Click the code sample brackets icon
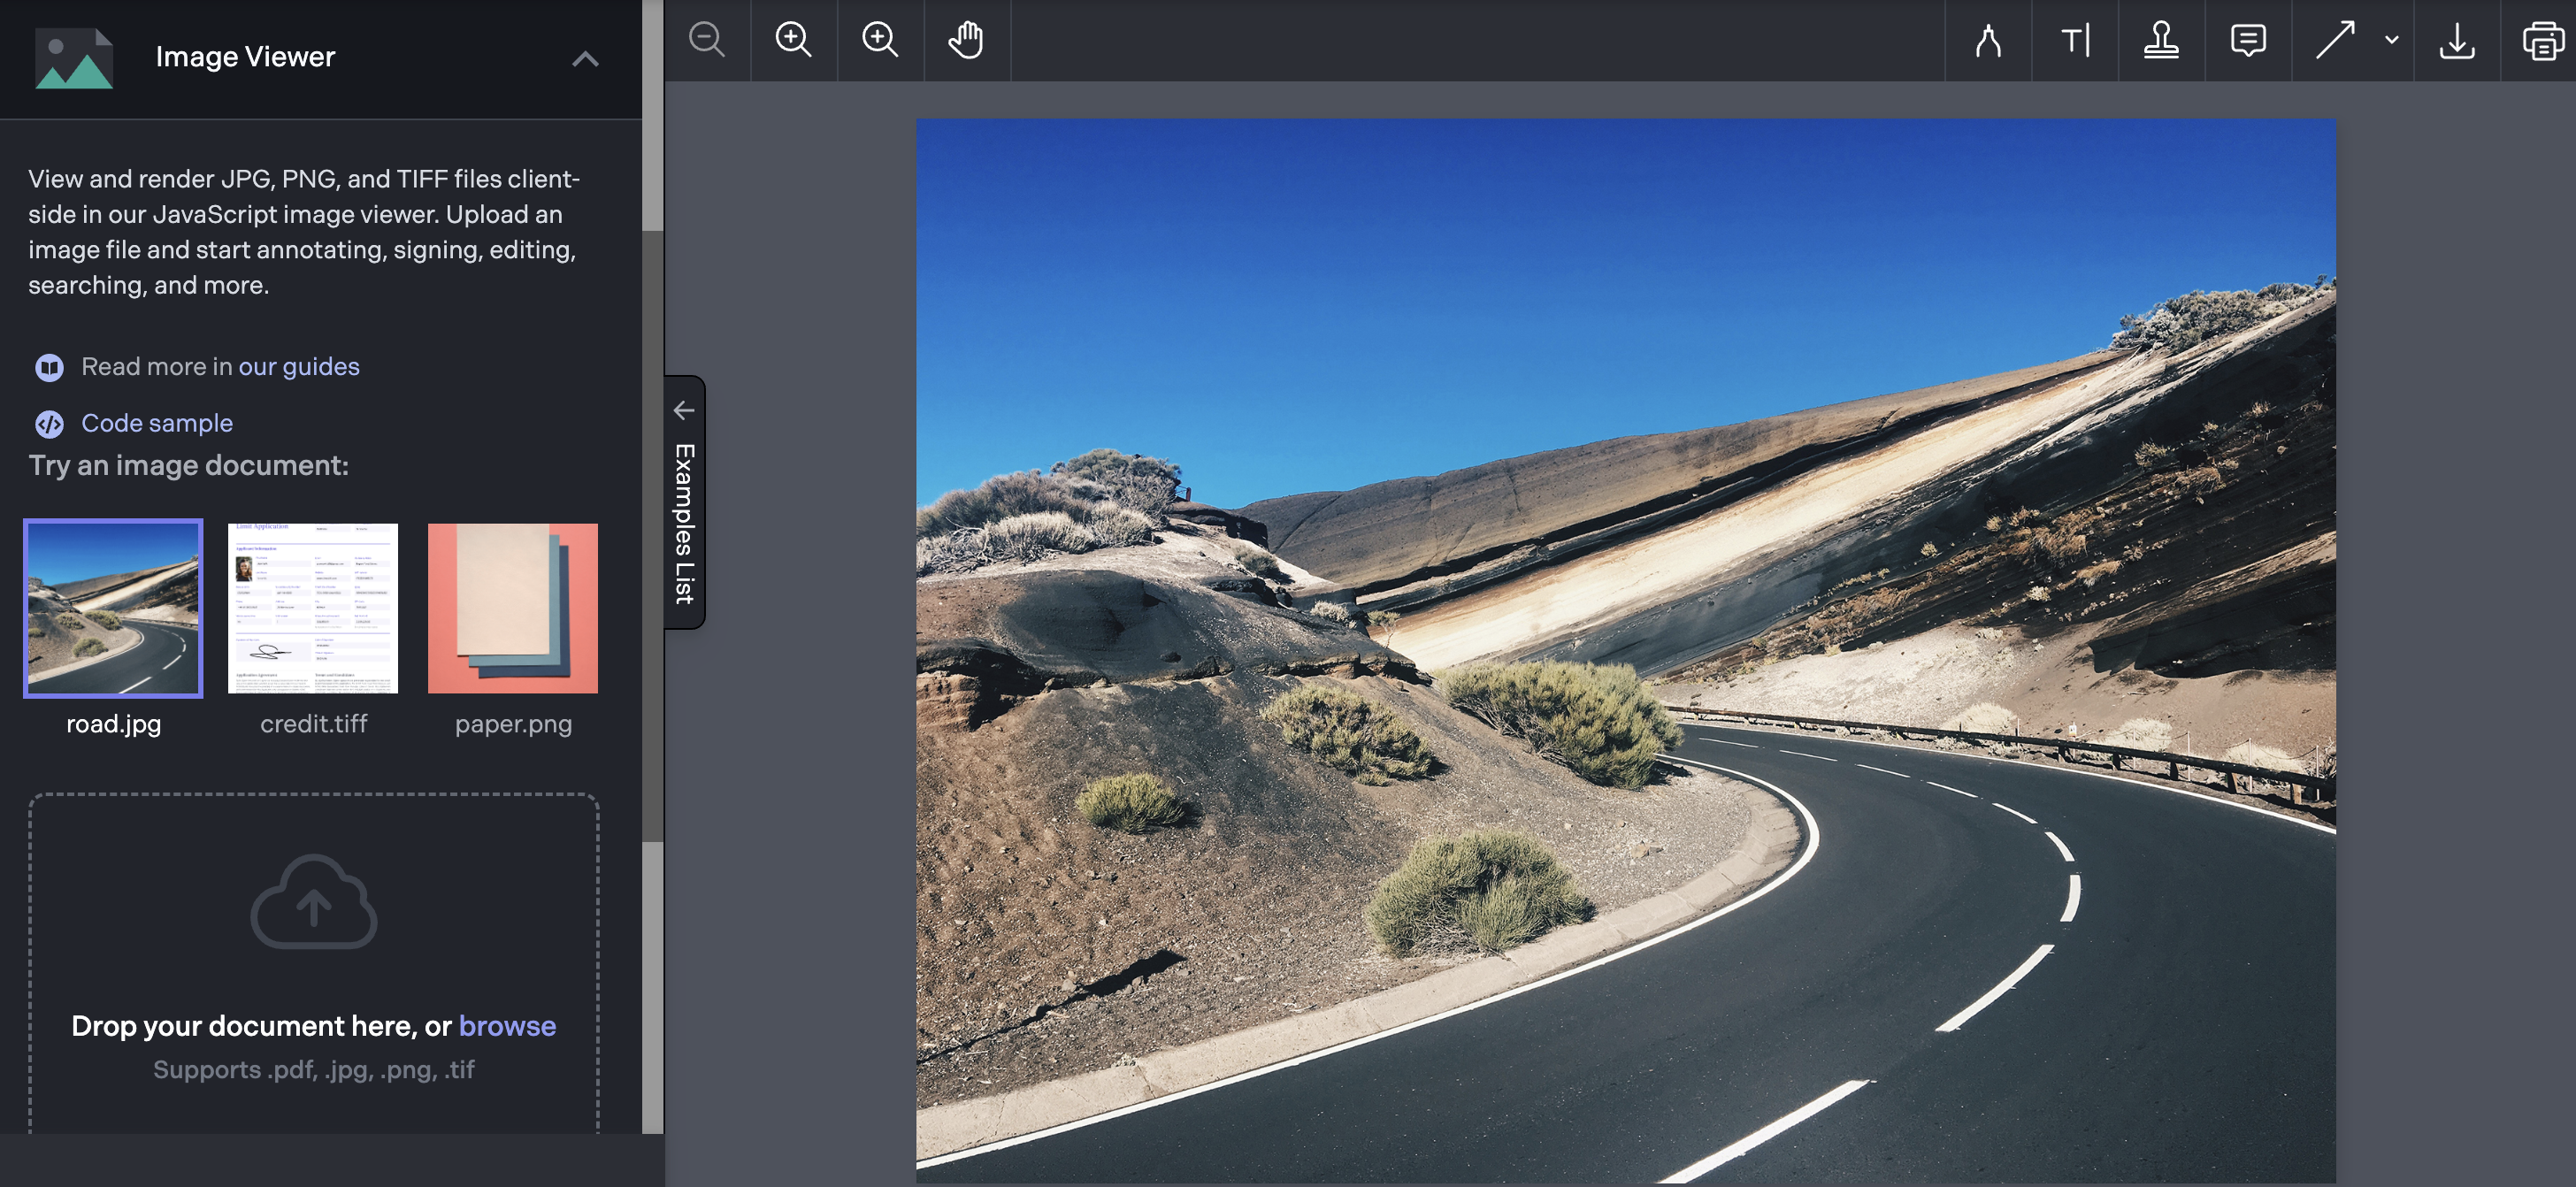Viewport: 2576px width, 1187px height. [x=49, y=424]
